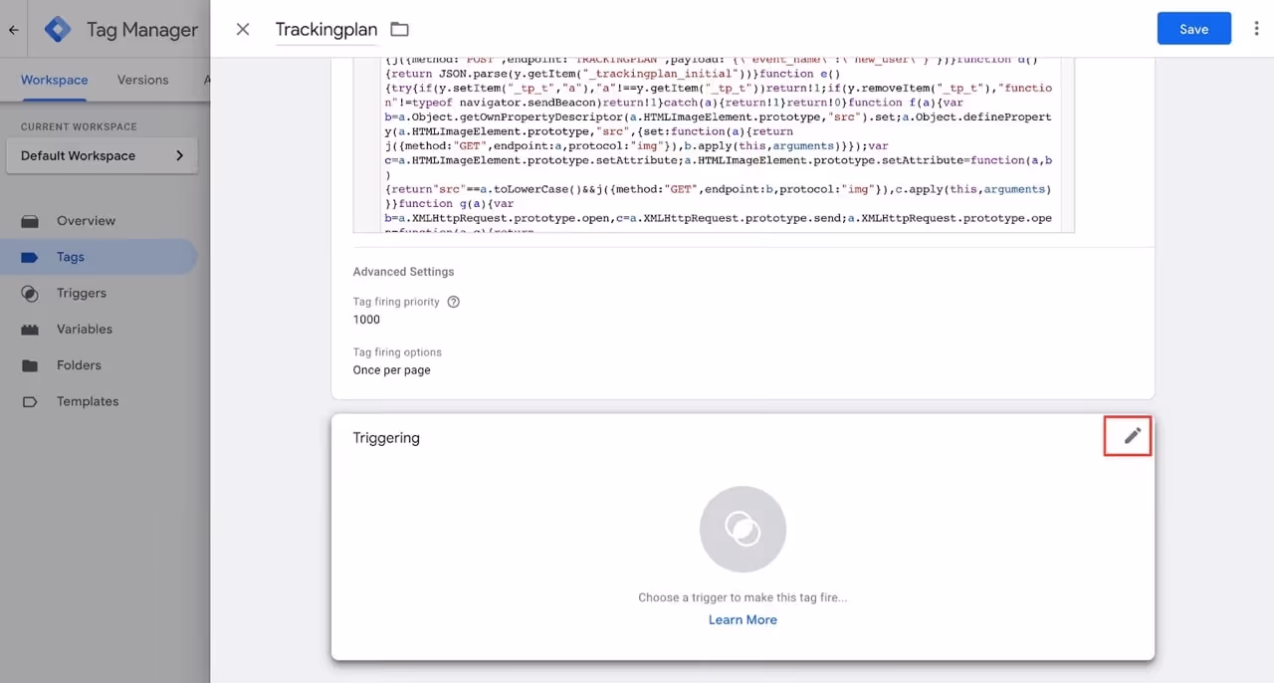This screenshot has height=683, width=1274.
Task: Click the tag firing priority value 1000
Action: [x=366, y=320]
